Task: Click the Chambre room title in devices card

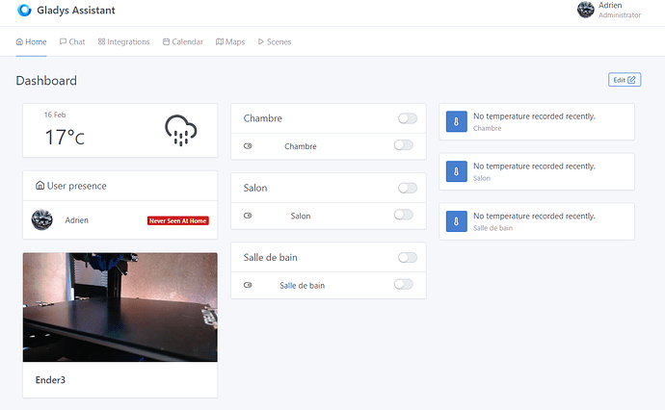Action: [x=262, y=118]
